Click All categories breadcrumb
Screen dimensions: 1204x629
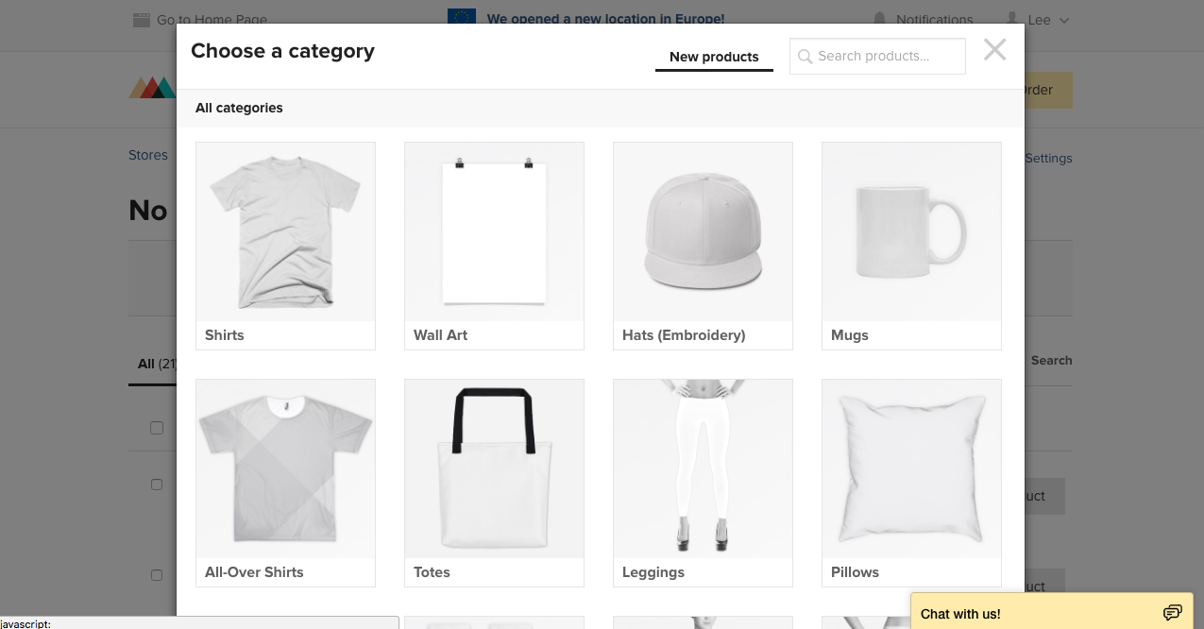pos(239,108)
